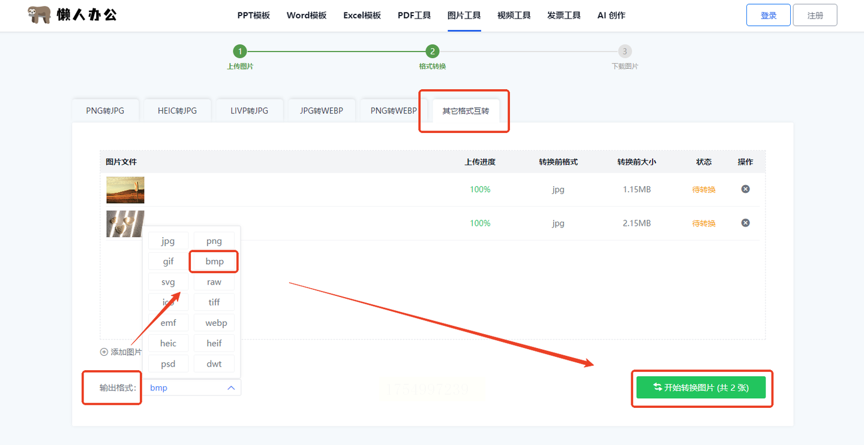The width and height of the screenshot is (864, 445).
Task: Select tiff output format option
Action: pos(214,302)
